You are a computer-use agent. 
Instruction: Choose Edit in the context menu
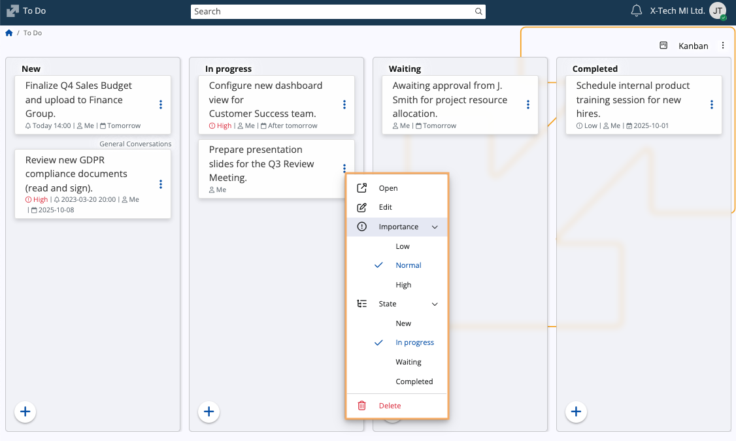386,207
